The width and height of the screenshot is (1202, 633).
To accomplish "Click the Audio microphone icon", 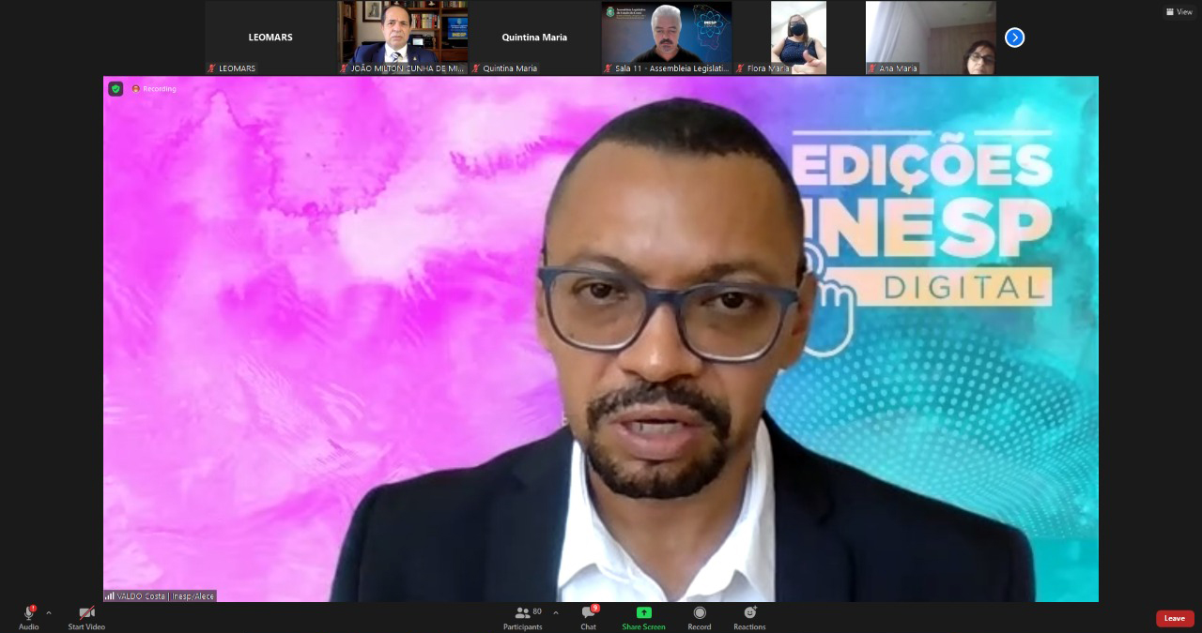I will click(28, 613).
